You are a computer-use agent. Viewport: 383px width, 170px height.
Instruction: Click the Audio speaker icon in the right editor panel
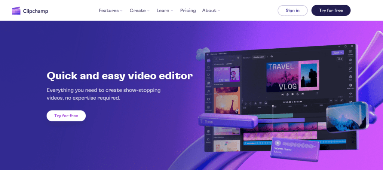pos(350,60)
